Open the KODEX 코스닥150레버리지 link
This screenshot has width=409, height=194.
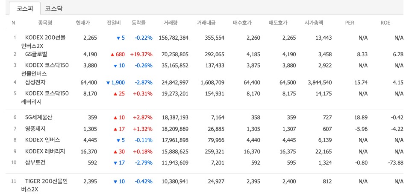[45, 97]
